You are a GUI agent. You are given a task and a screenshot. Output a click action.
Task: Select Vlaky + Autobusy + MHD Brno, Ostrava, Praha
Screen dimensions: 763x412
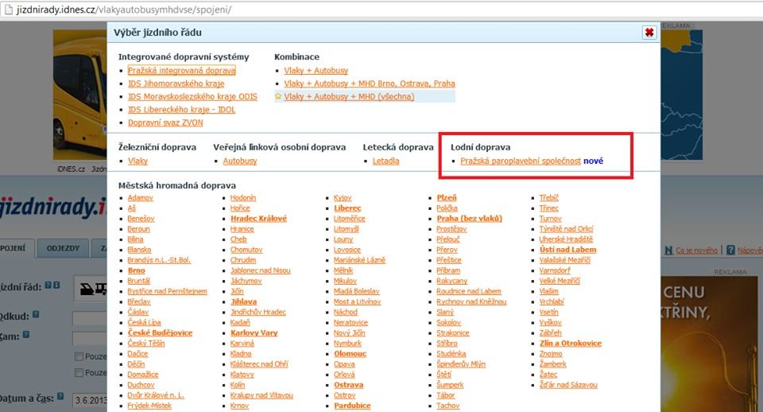(370, 84)
